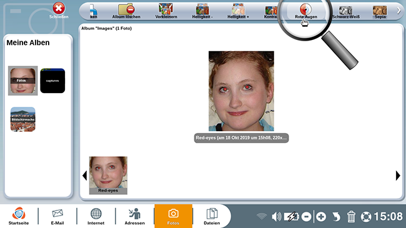Image resolution: width=406 pixels, height=228 pixels.
Task: Select the Verkleinern tool
Action: (166, 11)
